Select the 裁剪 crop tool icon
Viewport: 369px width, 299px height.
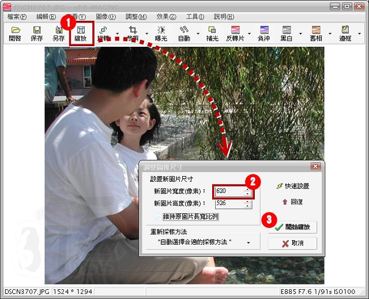pyautogui.click(x=133, y=33)
